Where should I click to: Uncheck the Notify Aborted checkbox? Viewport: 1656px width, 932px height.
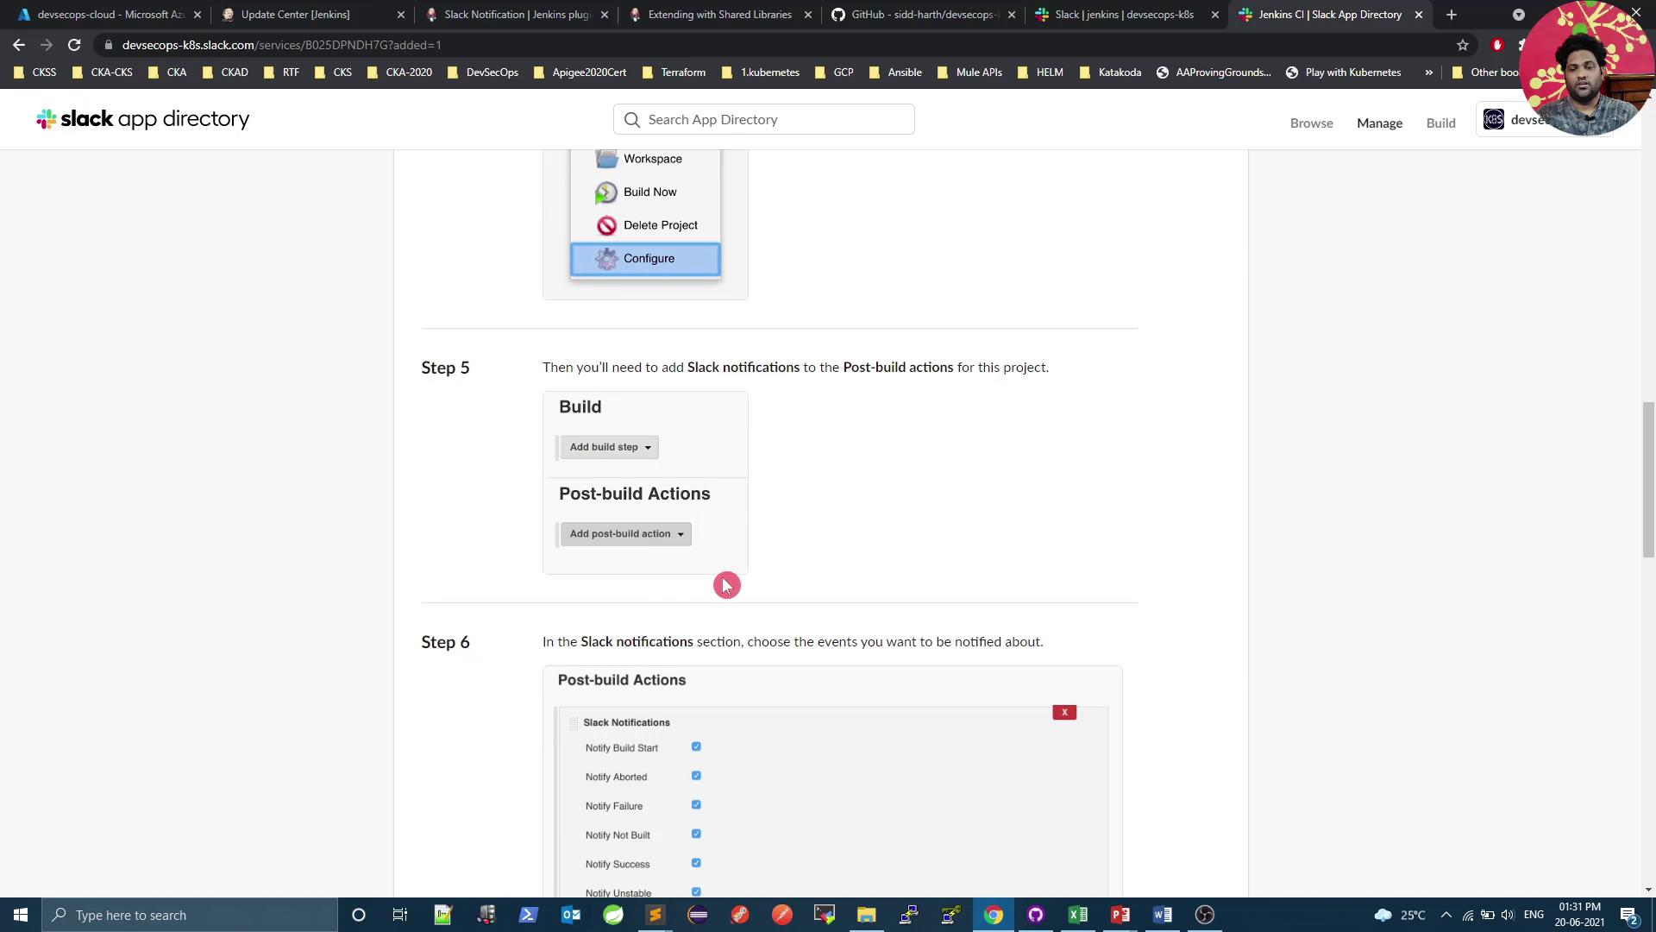coord(696,776)
